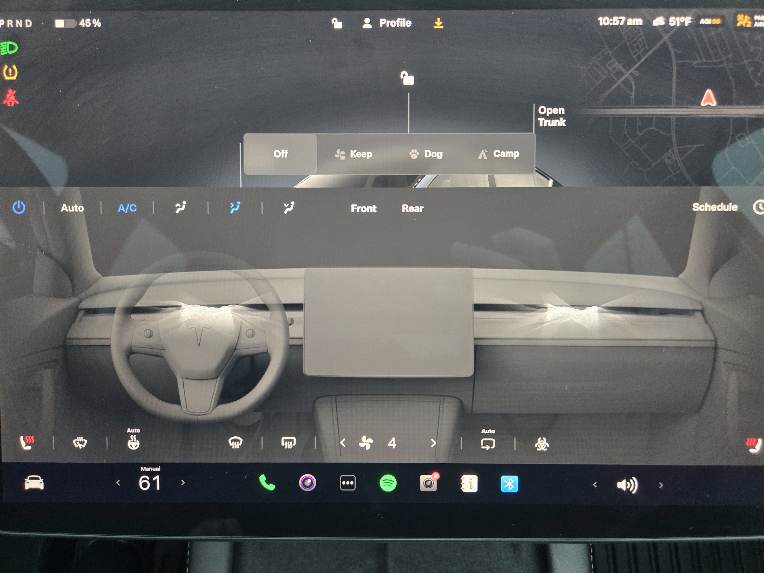Switch to the Rear climate tab
The image size is (764, 573).
412,208
